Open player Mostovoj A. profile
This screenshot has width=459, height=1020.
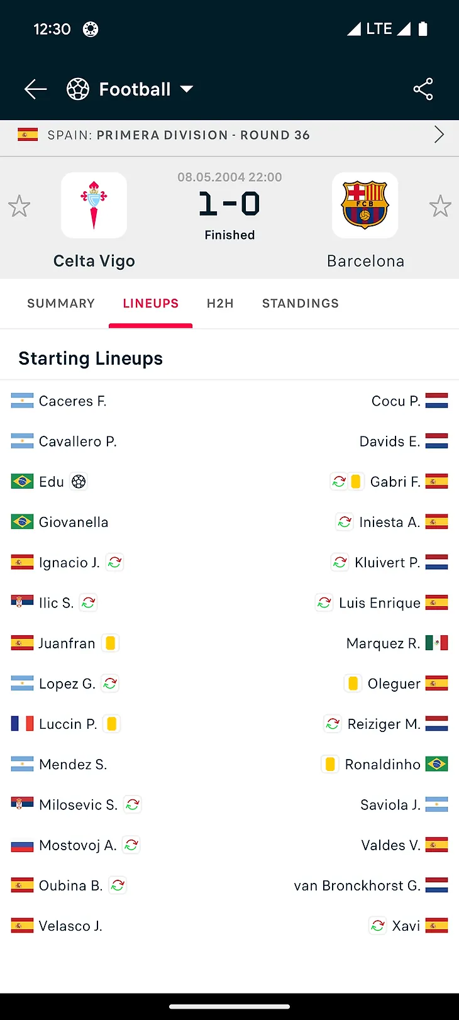tap(78, 845)
